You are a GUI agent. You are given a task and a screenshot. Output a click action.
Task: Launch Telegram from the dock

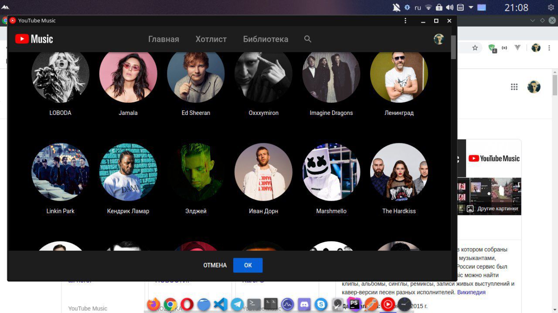[x=237, y=304]
